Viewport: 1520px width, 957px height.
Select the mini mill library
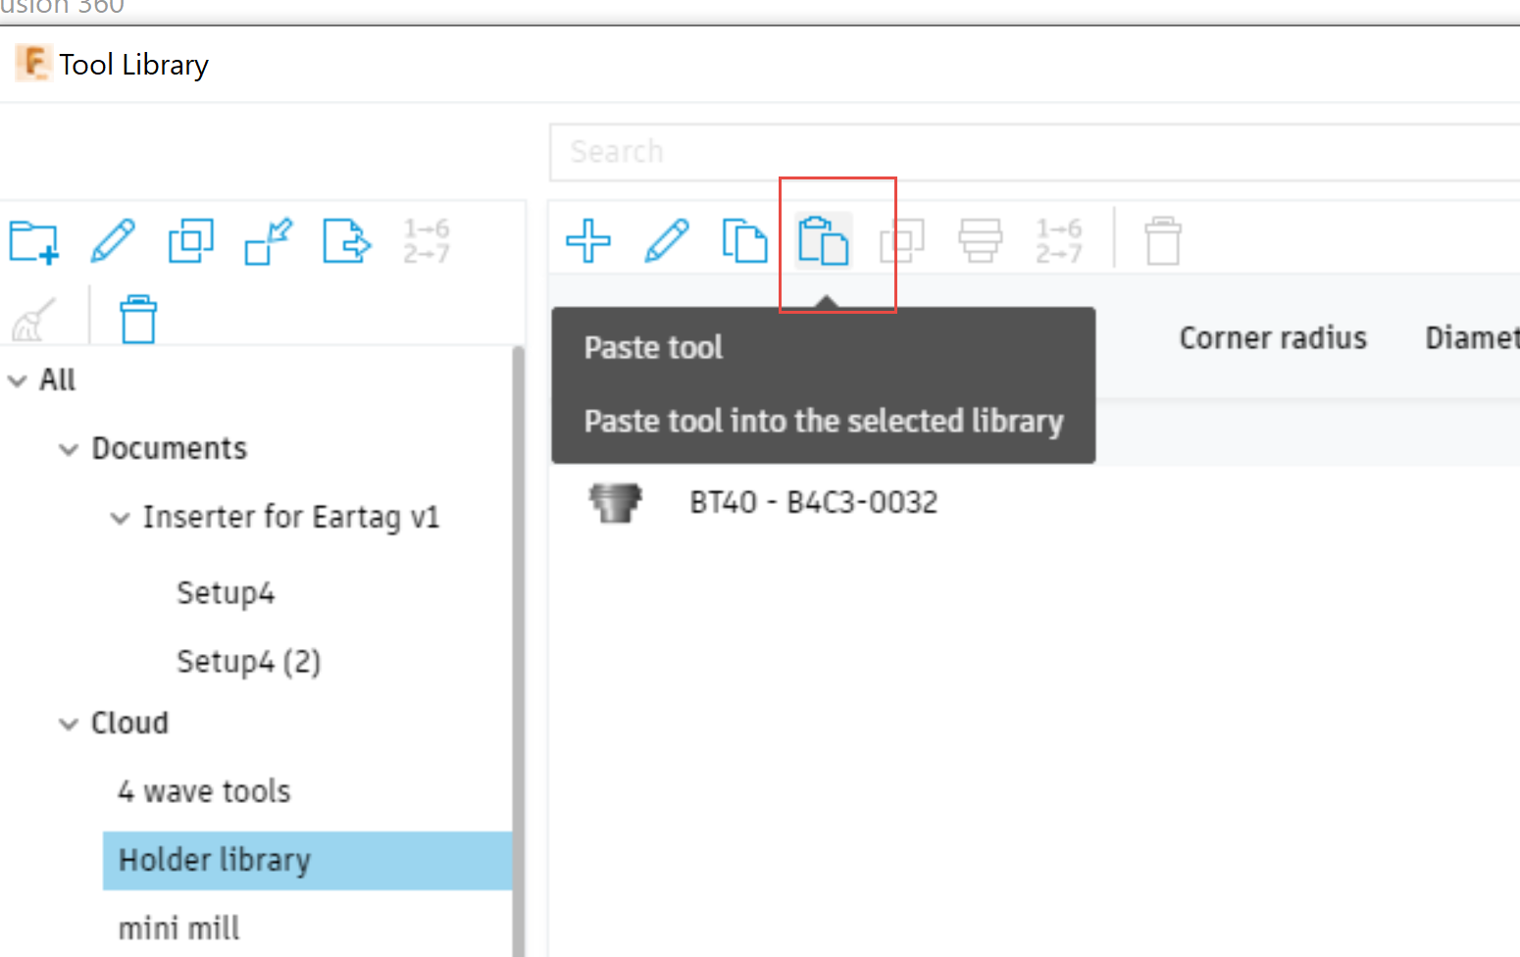click(178, 927)
